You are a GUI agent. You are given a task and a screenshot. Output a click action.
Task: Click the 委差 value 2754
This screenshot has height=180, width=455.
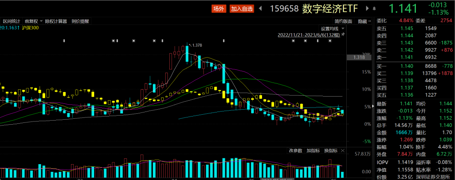tap(446, 20)
